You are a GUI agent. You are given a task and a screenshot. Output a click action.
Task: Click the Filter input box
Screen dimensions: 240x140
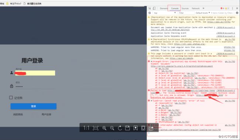tap(186, 13)
